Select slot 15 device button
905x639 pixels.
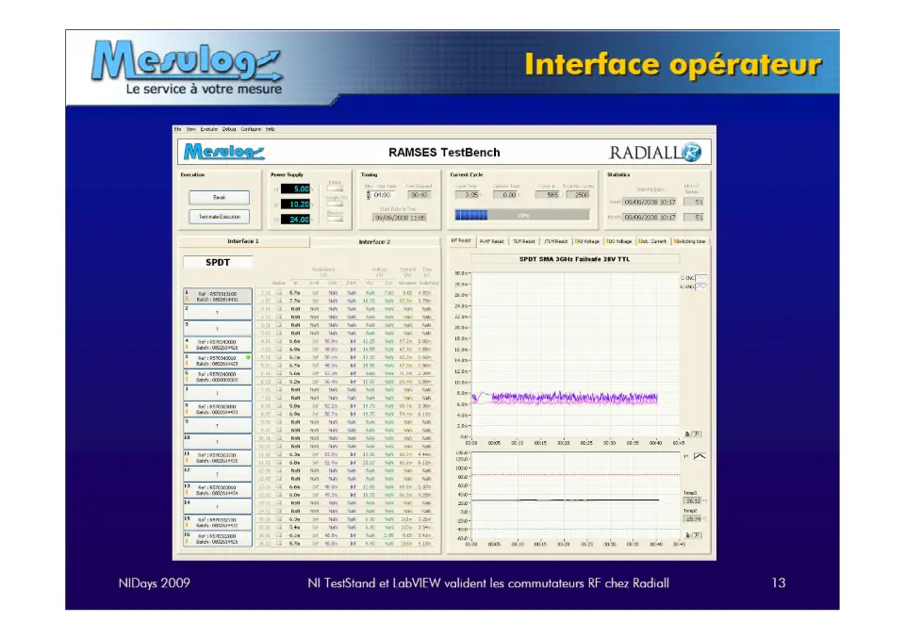coord(218,522)
